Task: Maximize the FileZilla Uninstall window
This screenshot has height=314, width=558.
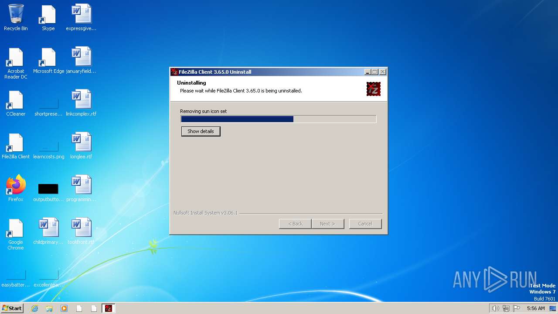Action: [375, 72]
